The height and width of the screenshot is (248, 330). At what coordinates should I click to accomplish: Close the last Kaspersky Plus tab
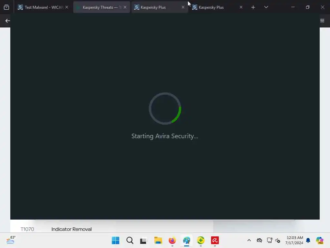pos(241,7)
